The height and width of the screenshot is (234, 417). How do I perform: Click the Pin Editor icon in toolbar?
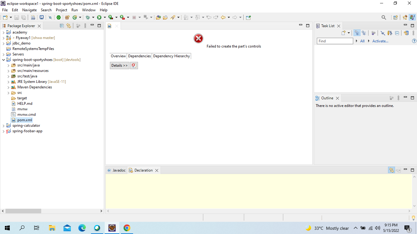tap(248, 17)
